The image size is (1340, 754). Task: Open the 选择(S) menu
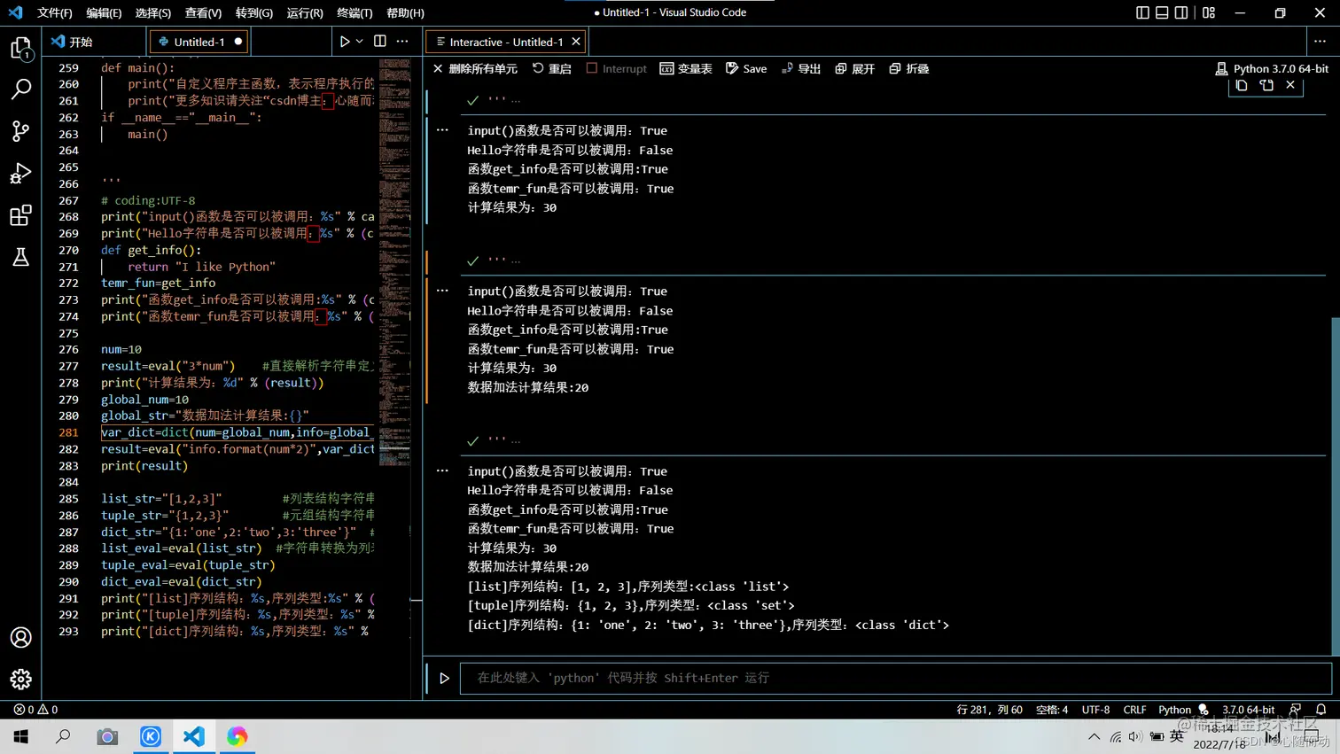coord(153,12)
